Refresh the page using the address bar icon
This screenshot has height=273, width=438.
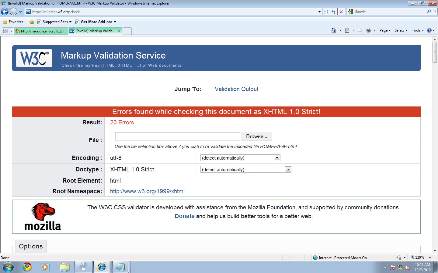334,12
